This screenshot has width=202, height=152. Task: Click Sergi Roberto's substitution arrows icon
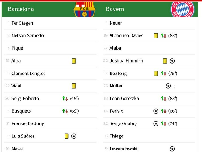click(65, 99)
